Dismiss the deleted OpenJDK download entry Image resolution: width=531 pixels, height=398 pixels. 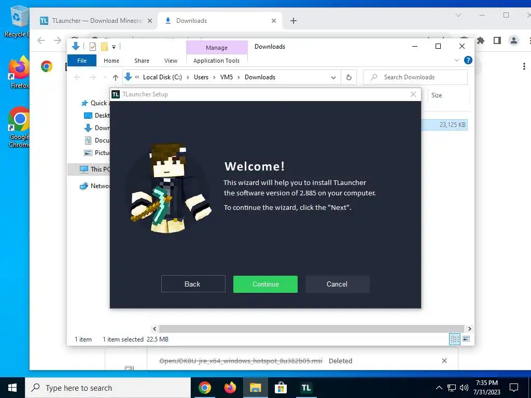tap(444, 361)
